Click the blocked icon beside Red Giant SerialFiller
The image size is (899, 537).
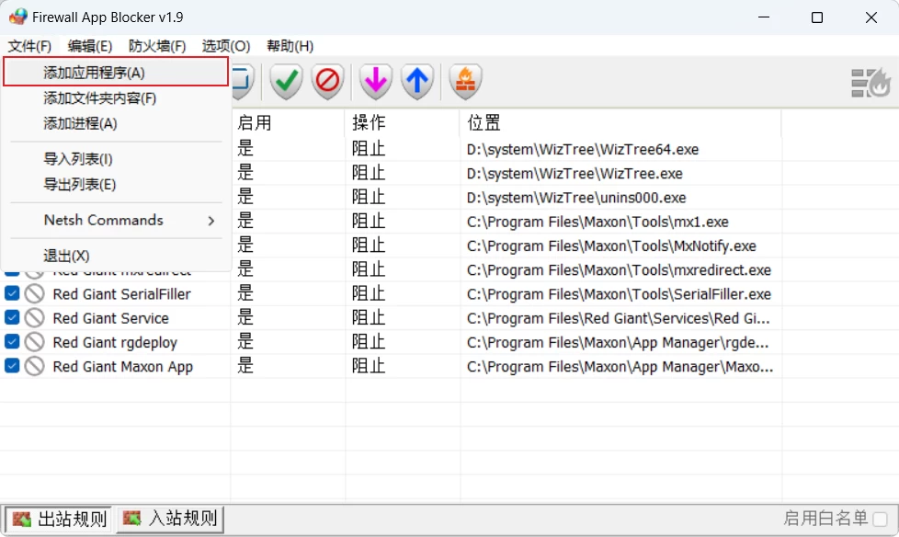(x=34, y=293)
